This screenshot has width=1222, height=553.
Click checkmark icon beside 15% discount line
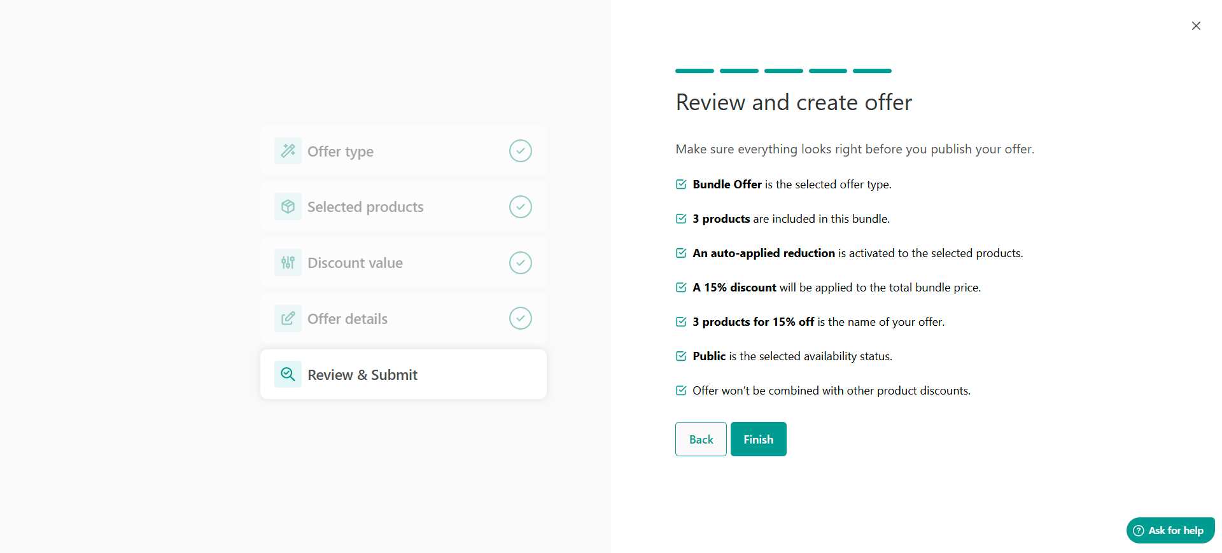click(x=681, y=288)
